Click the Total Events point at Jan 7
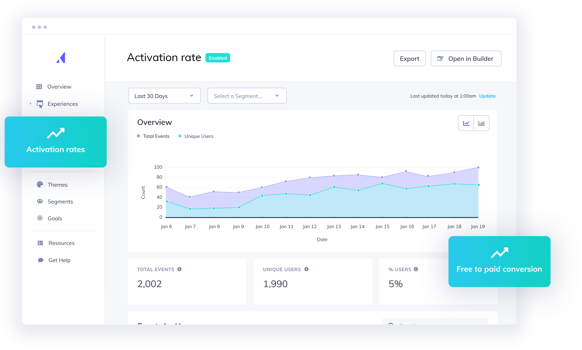The height and width of the screenshot is (350, 582). [190, 197]
